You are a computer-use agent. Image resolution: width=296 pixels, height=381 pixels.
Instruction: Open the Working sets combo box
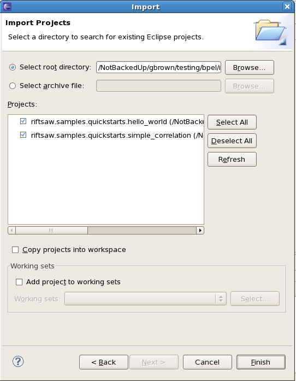145,298
